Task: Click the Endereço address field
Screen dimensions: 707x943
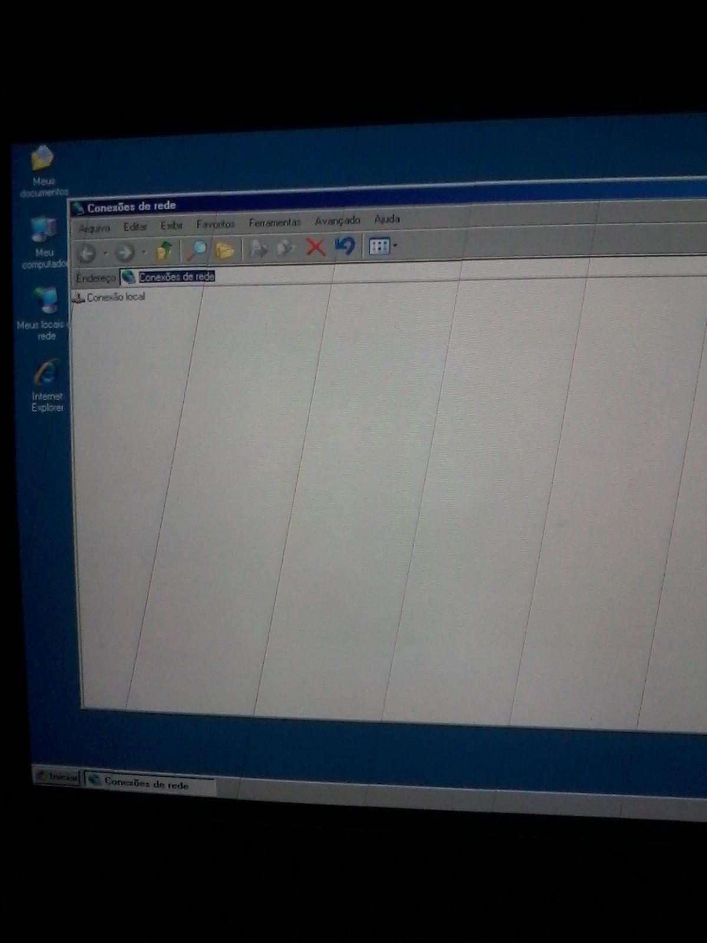Action: point(412,272)
